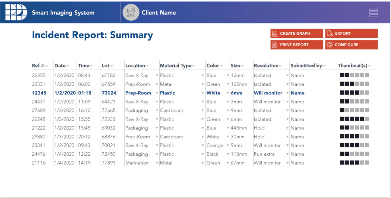Click the Marination location cell

(x=137, y=163)
